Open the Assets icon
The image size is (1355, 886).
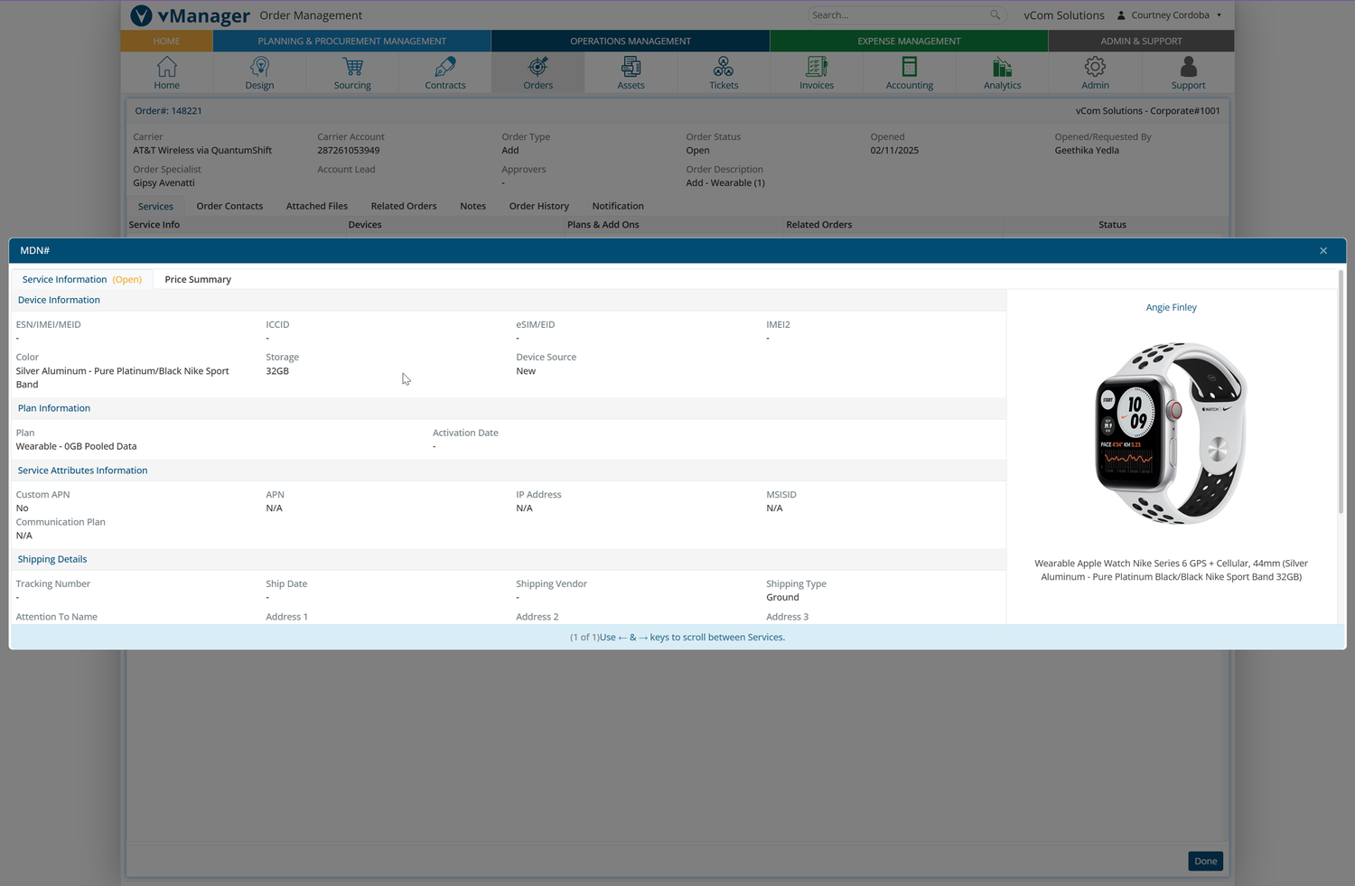tap(631, 67)
